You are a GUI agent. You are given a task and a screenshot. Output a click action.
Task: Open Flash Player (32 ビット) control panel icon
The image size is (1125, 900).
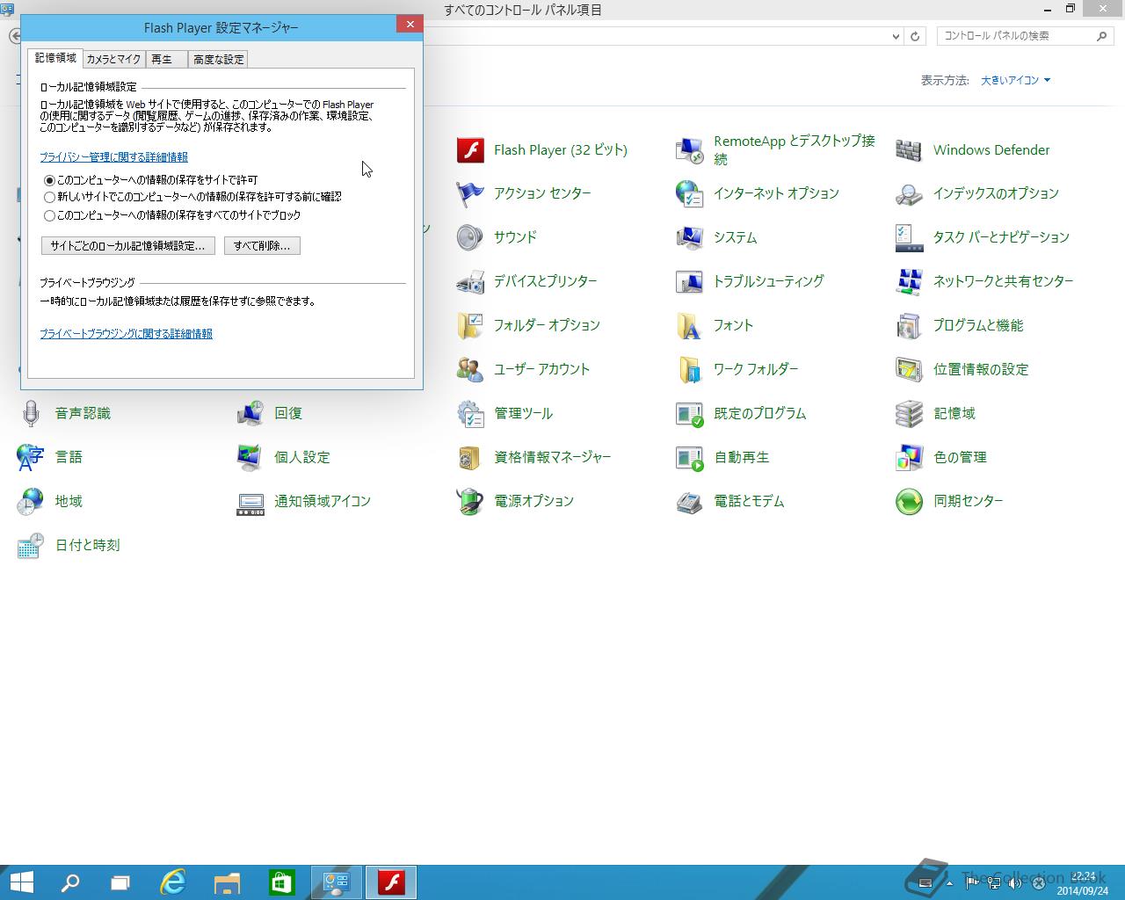click(470, 150)
